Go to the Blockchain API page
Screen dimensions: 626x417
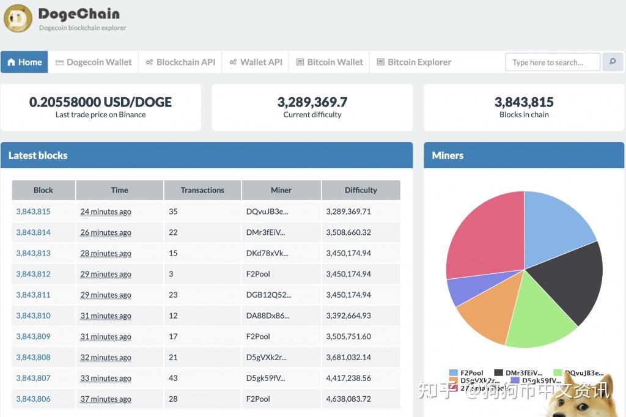pos(180,62)
